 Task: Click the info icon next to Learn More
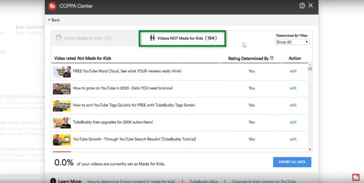click(53, 181)
